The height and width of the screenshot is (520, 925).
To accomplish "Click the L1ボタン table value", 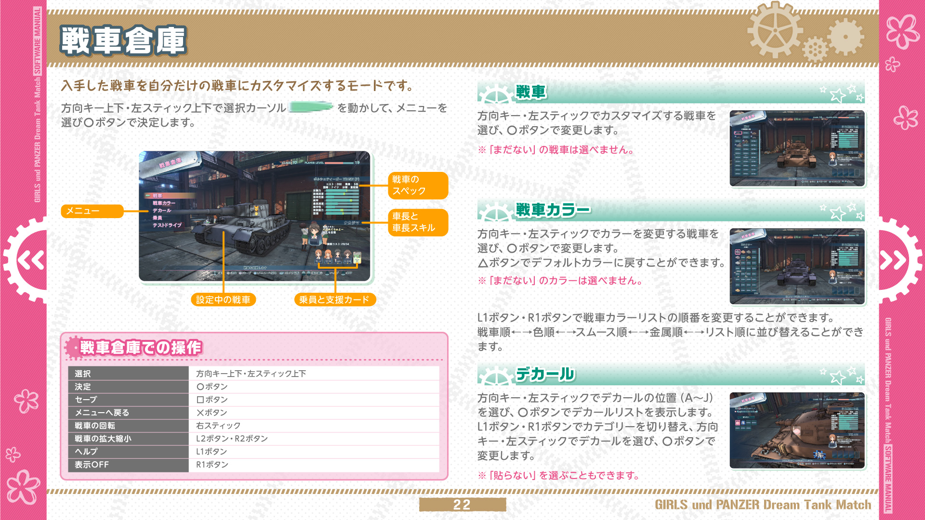I will click(x=211, y=452).
